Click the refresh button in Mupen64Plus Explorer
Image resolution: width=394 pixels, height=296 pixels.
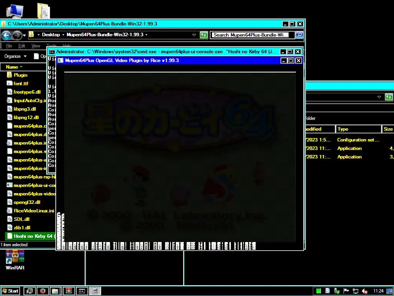[204, 35]
